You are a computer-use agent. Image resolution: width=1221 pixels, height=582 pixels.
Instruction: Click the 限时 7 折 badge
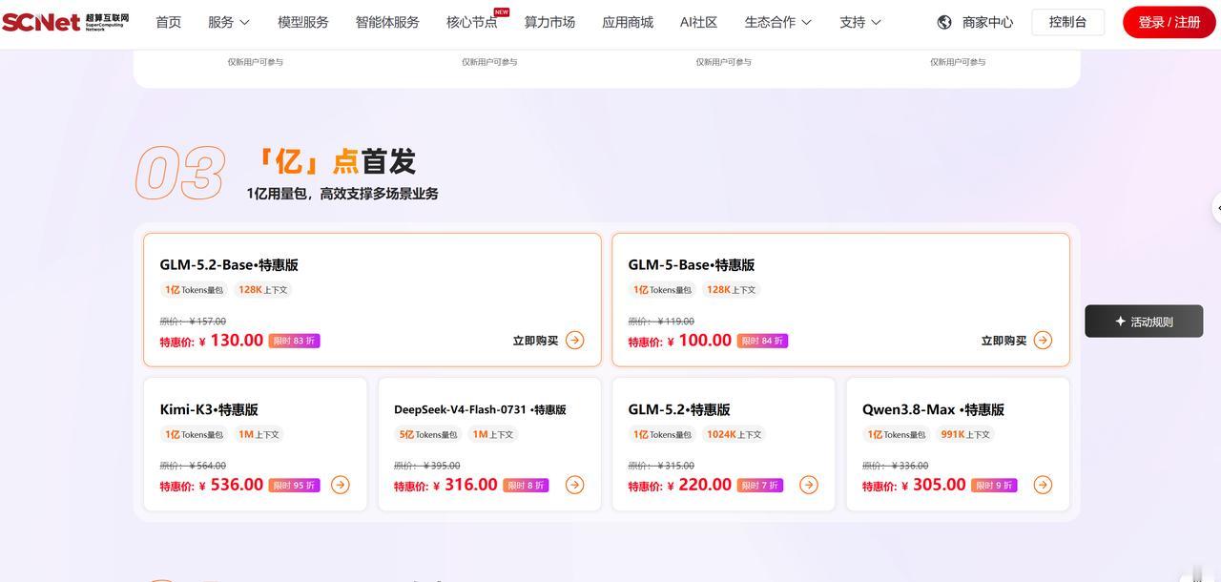point(759,485)
